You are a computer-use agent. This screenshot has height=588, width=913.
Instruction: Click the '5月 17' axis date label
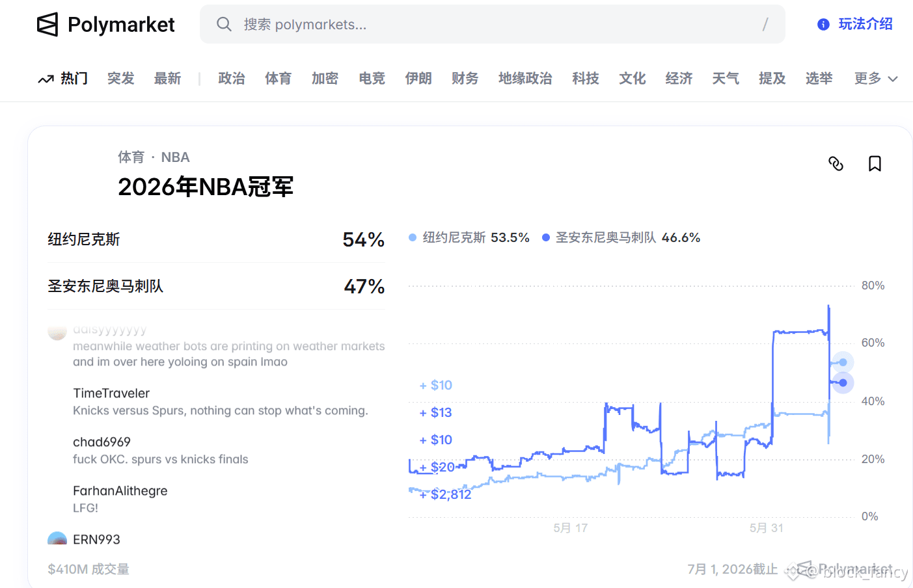pos(571,528)
